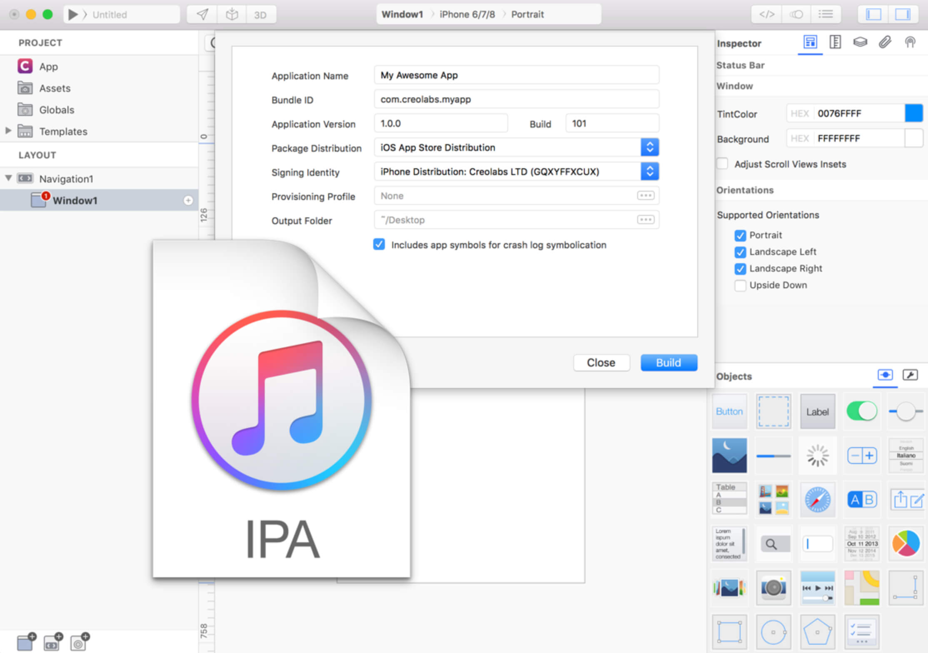This screenshot has height=653, width=928.
Task: Enable the Upside Down orientation checkbox
Action: point(740,285)
